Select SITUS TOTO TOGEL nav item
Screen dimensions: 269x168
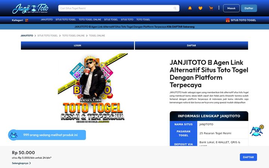65,19
